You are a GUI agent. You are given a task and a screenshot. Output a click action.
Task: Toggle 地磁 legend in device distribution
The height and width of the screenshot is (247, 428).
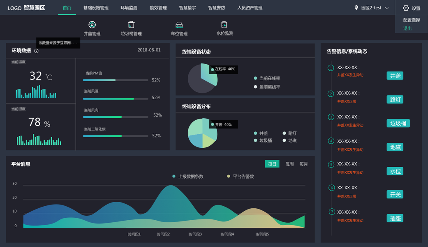point(289,140)
